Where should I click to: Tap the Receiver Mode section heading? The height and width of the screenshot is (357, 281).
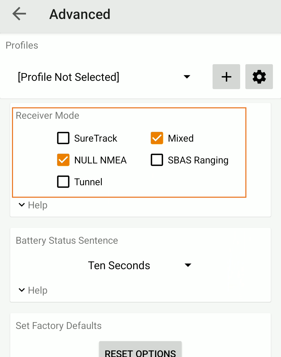pos(47,115)
